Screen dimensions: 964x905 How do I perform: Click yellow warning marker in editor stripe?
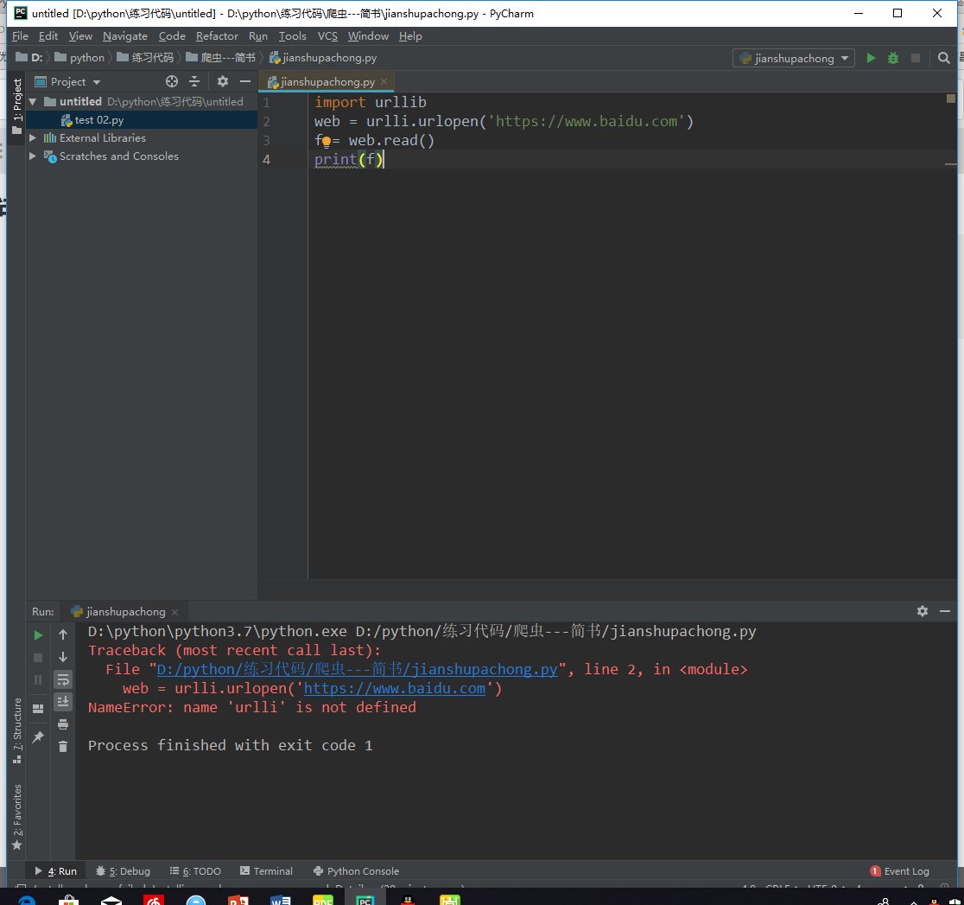950,99
